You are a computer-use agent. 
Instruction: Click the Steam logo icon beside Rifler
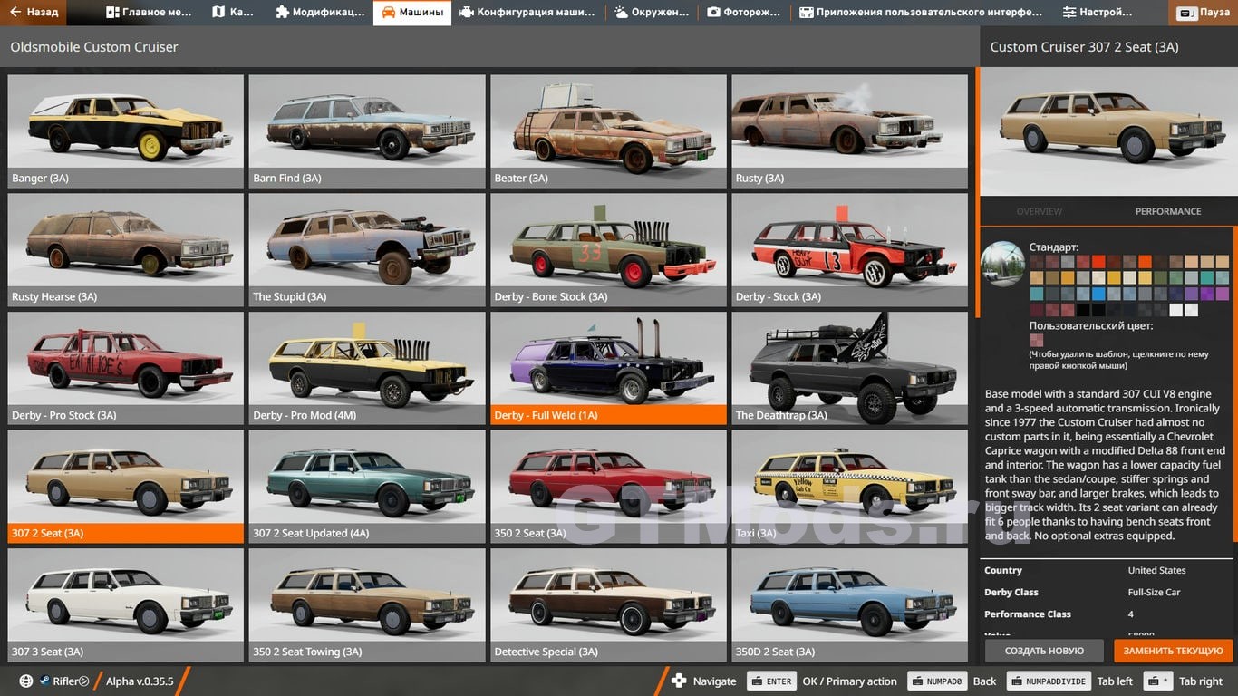[x=44, y=681]
